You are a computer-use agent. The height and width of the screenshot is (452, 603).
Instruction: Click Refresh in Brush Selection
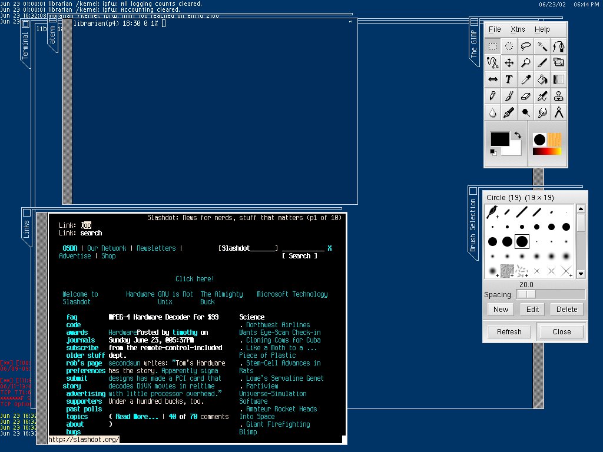coord(509,332)
